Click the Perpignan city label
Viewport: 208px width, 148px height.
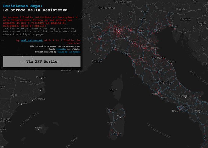(x=41, y=77)
